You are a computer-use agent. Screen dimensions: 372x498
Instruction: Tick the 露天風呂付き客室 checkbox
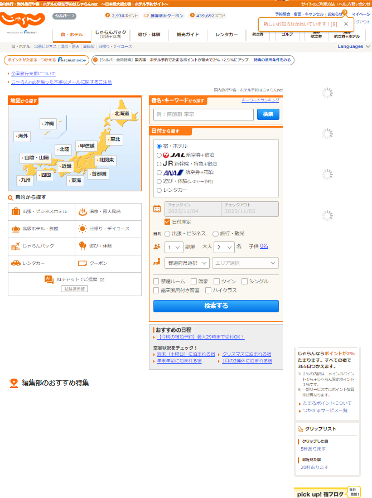[156, 291]
